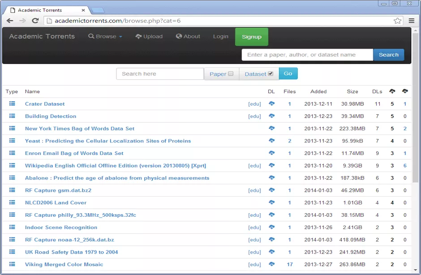Click the green Signup button

(251, 37)
